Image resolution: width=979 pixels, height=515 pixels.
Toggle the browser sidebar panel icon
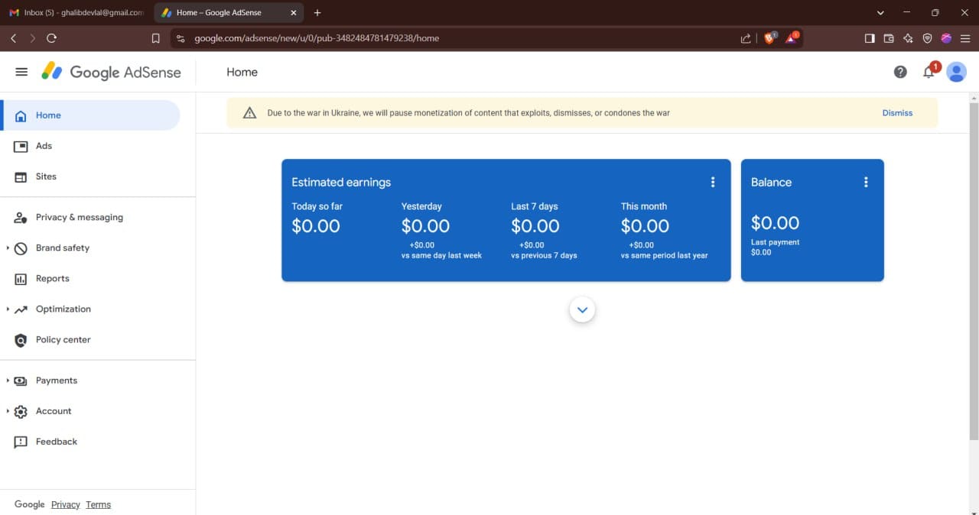click(870, 38)
